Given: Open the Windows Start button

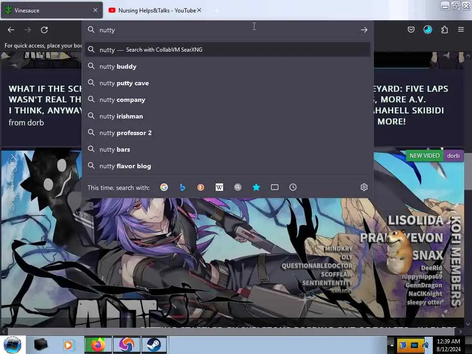Looking at the screenshot, I should coord(12,345).
